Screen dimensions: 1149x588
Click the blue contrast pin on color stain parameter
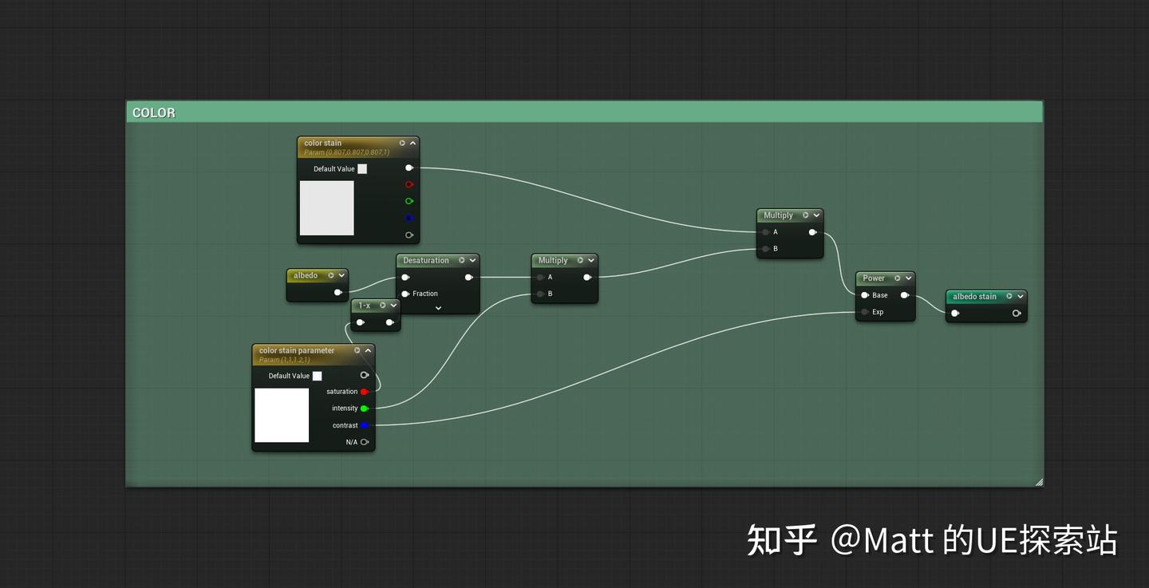pos(365,425)
